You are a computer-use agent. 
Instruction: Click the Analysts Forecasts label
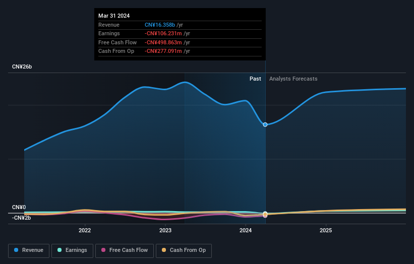pos(293,79)
